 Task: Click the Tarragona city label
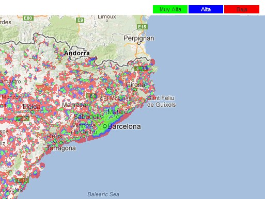[x=61, y=148]
